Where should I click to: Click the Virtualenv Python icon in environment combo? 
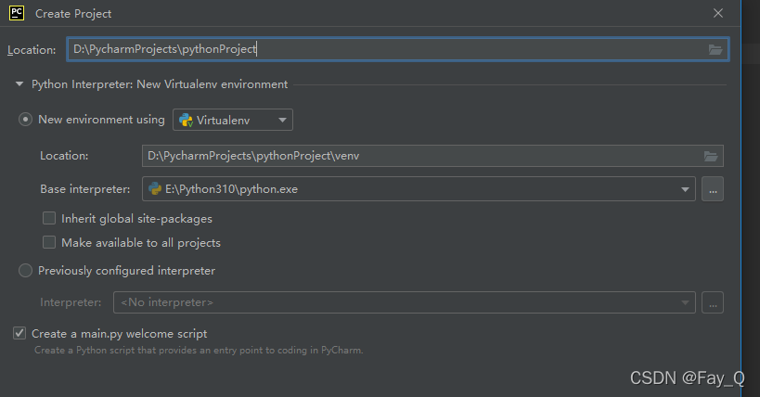click(x=186, y=121)
